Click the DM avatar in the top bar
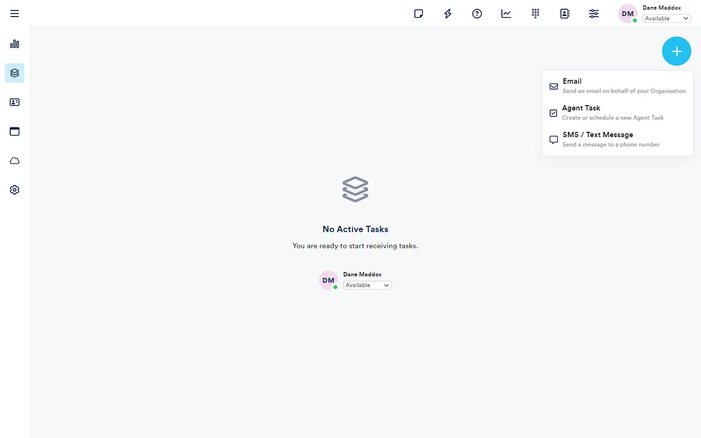 627,14
